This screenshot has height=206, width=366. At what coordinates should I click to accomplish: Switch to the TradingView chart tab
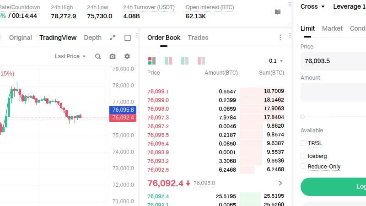(x=58, y=38)
